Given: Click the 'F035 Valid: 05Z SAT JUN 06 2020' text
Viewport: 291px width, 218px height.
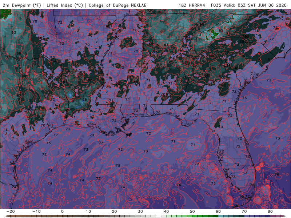Looking at the screenshot, I should point(249,5).
